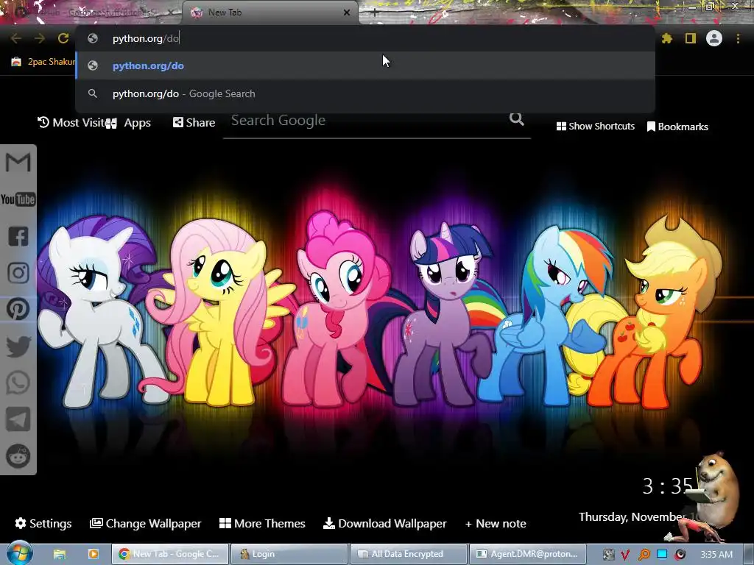Click the 3:35 clock widget
This screenshot has height=565, width=754.
click(x=667, y=486)
